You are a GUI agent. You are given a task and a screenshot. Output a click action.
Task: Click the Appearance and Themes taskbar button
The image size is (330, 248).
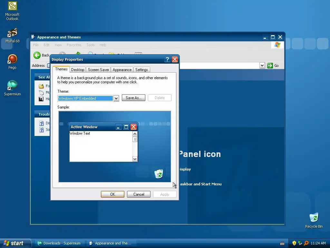coord(112,243)
